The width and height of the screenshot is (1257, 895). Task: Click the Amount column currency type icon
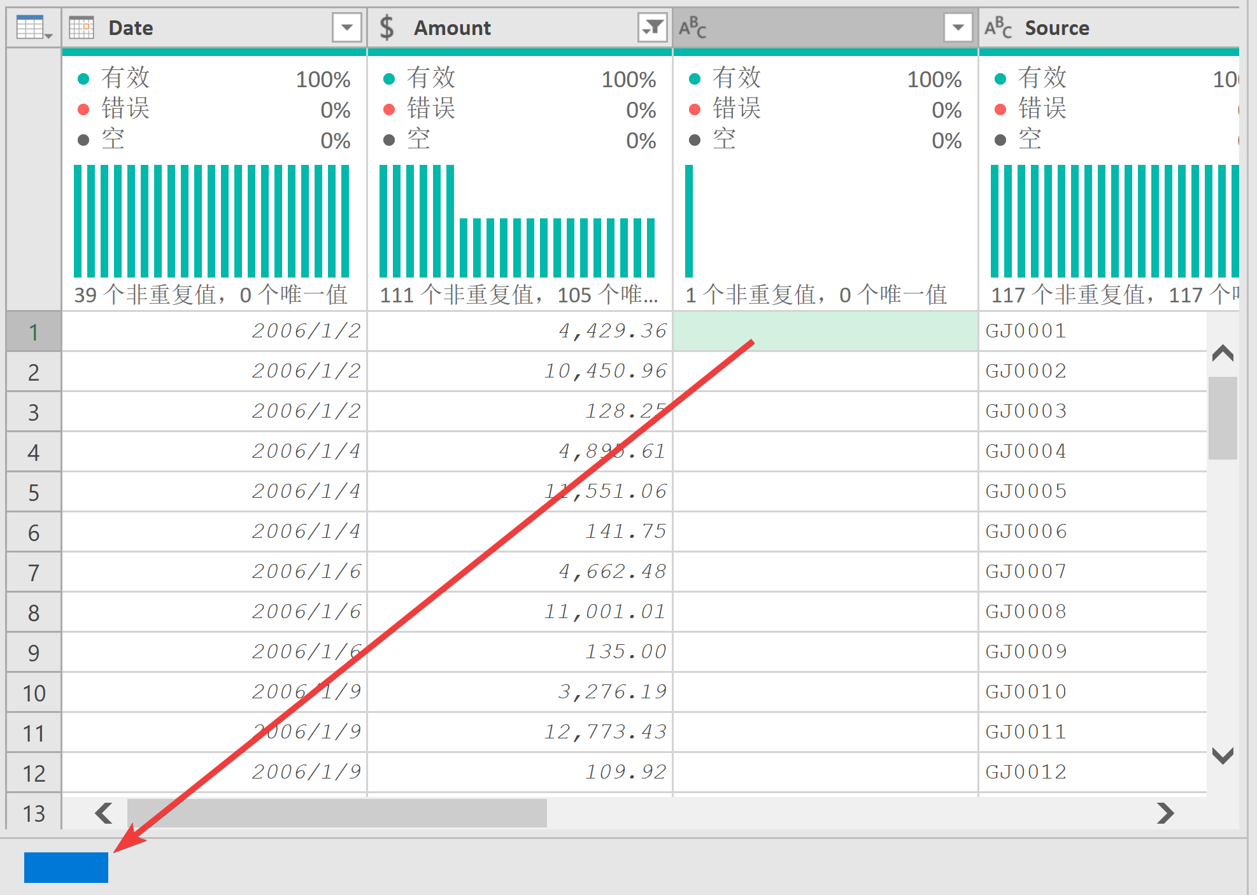pyautogui.click(x=387, y=28)
